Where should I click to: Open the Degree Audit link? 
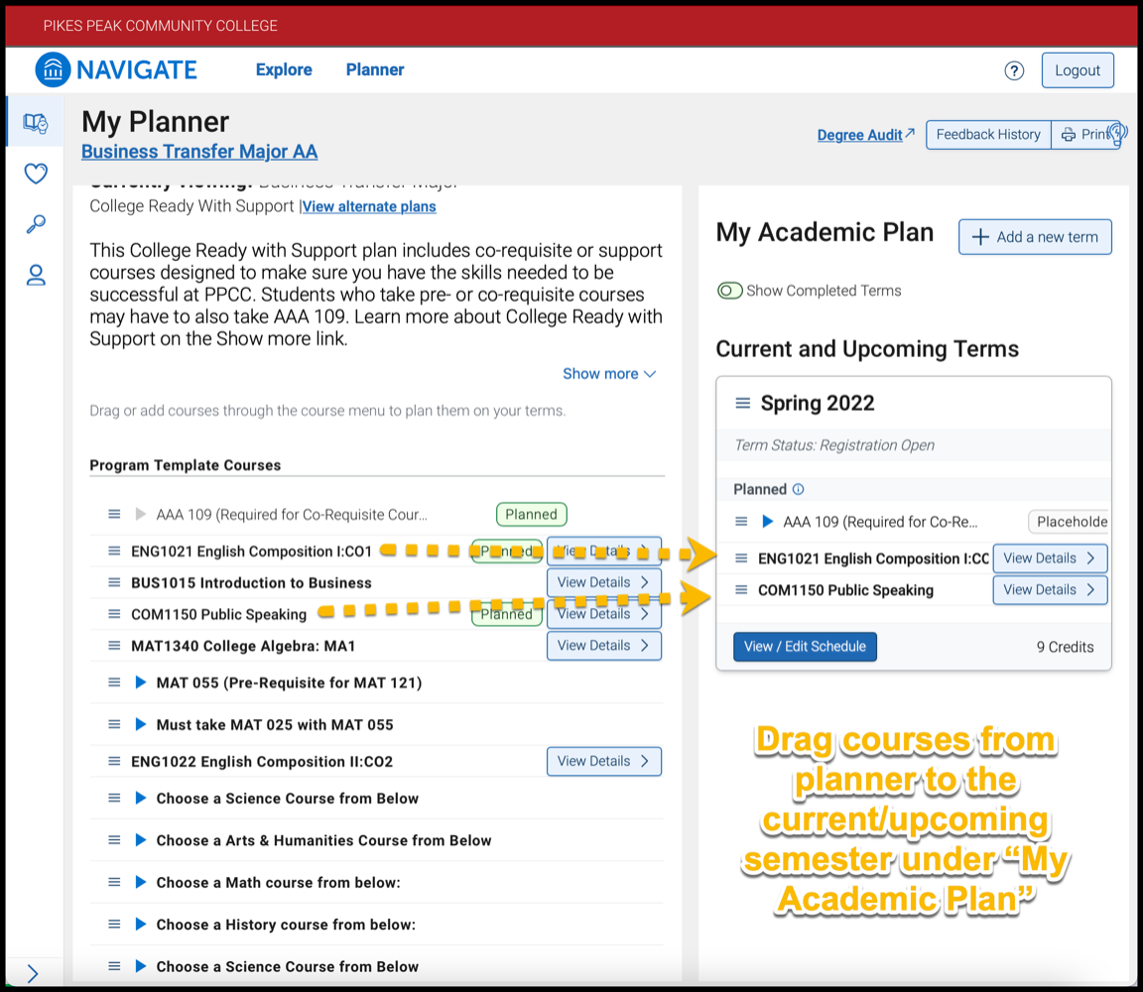pos(865,135)
